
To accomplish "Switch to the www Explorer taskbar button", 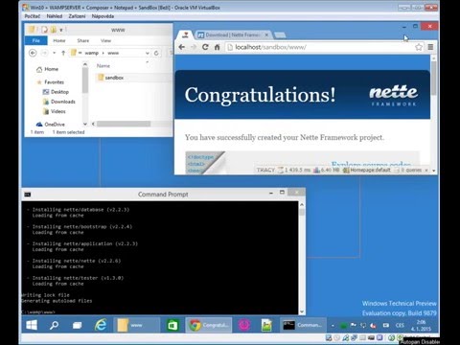I will point(137,325).
